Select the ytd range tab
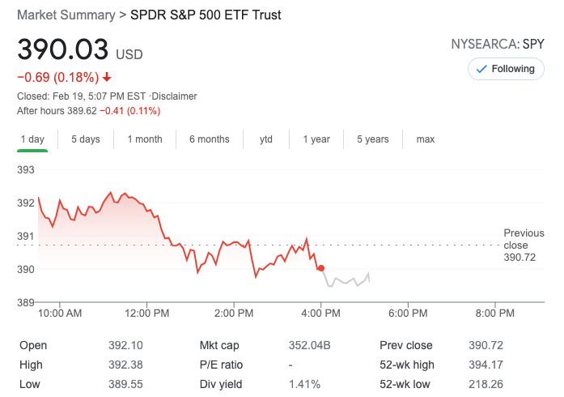Image resolution: width=564 pixels, height=397 pixels. pyautogui.click(x=266, y=139)
